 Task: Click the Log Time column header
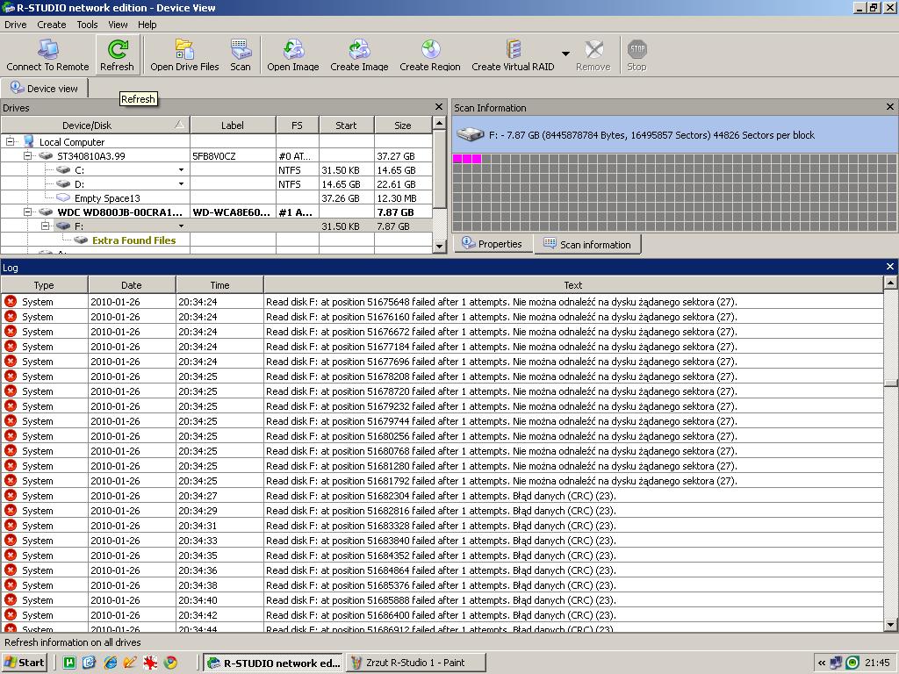coord(219,285)
